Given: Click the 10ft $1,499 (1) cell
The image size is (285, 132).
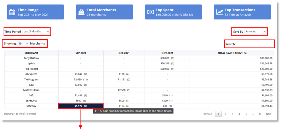Looking at the screenshot, I should (81, 95).
